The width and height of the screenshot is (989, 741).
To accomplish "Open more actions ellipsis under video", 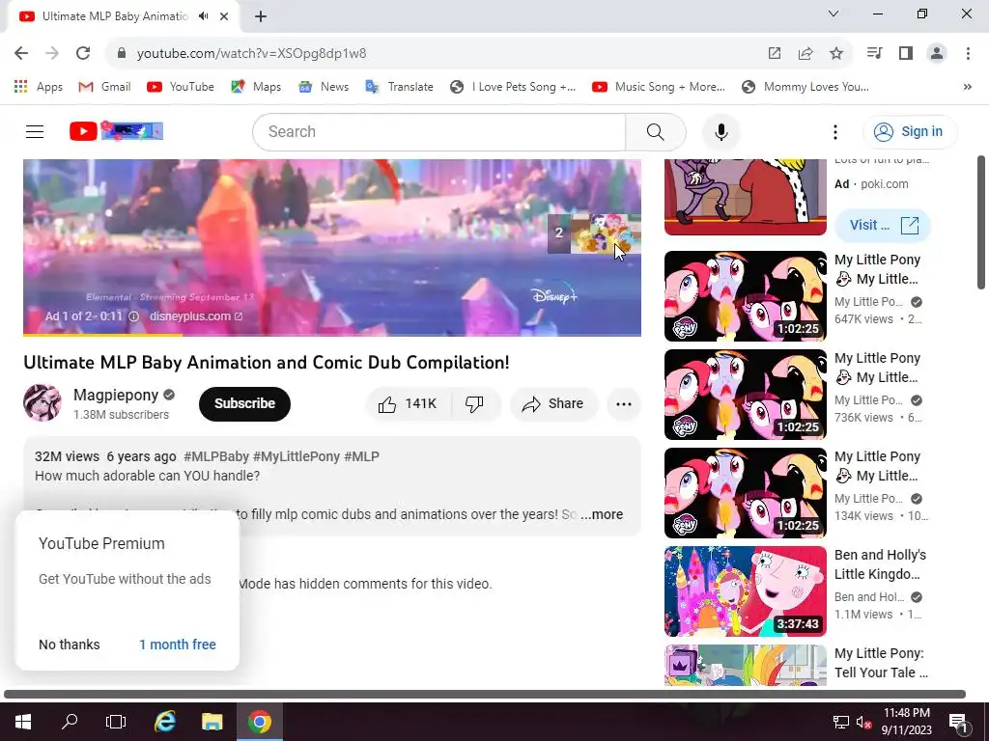I will click(x=624, y=404).
